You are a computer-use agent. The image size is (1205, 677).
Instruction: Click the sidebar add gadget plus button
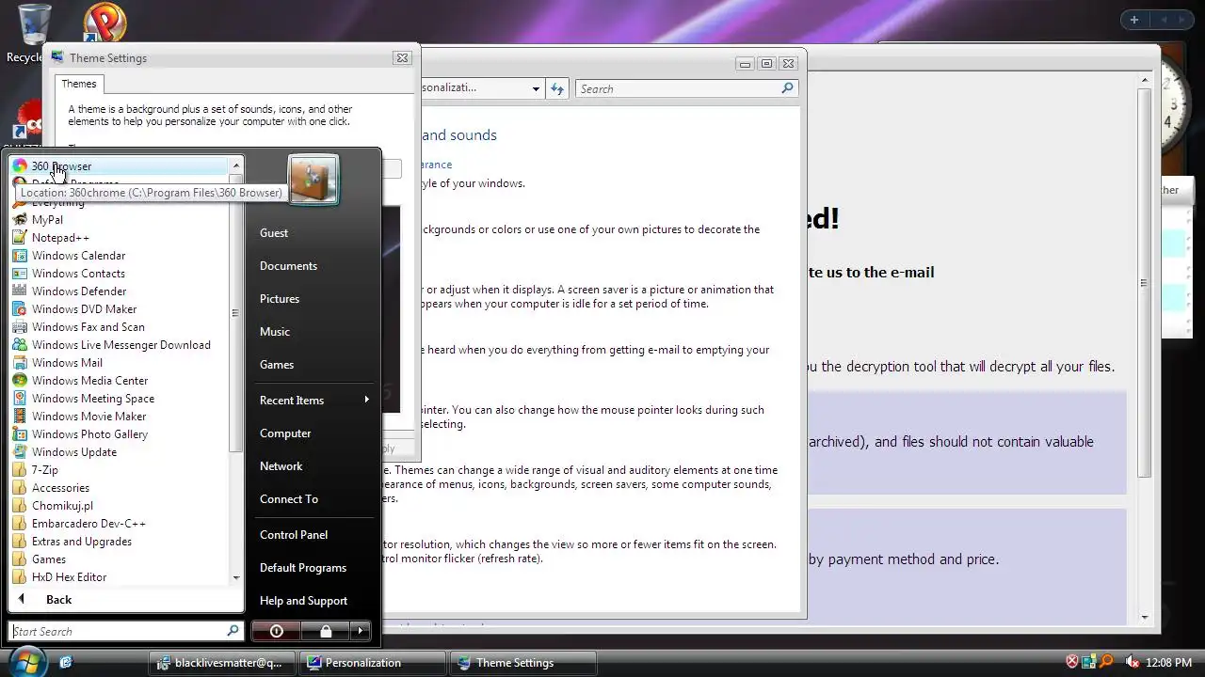[1134, 20]
